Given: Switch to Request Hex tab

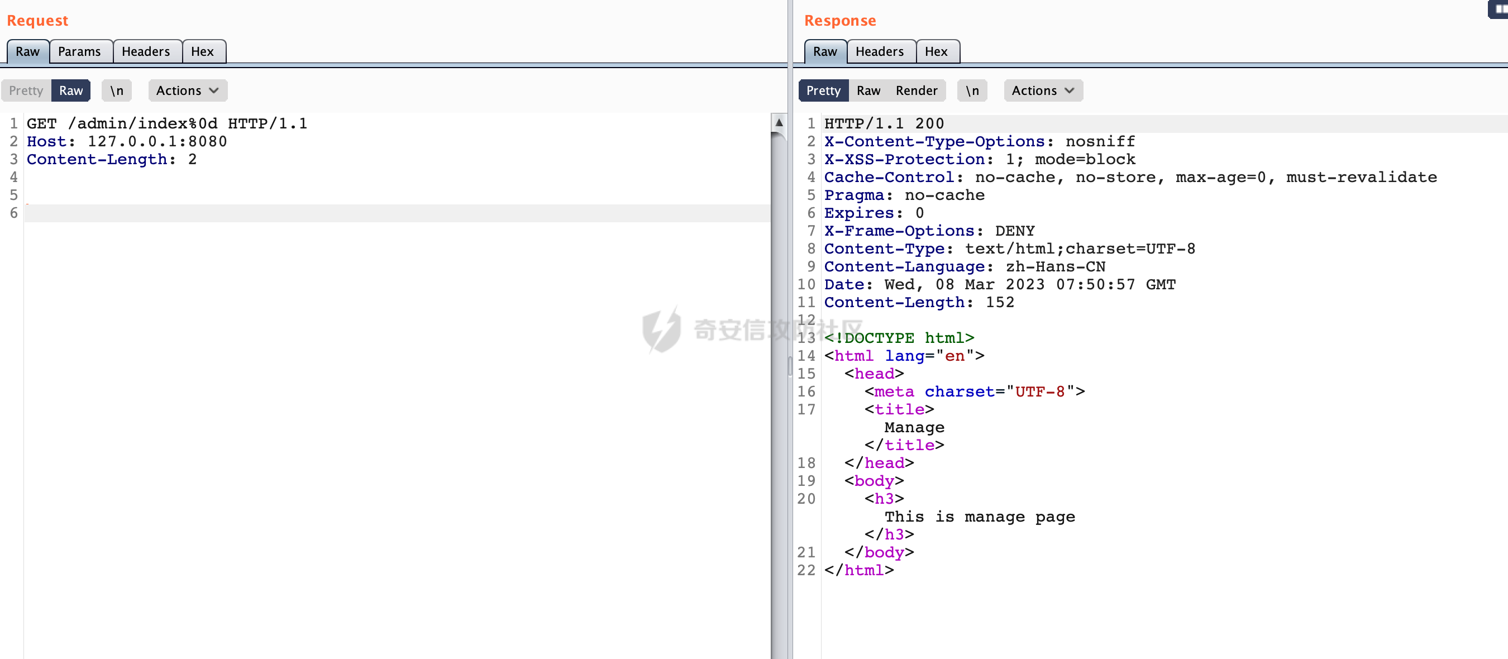Looking at the screenshot, I should tap(202, 51).
